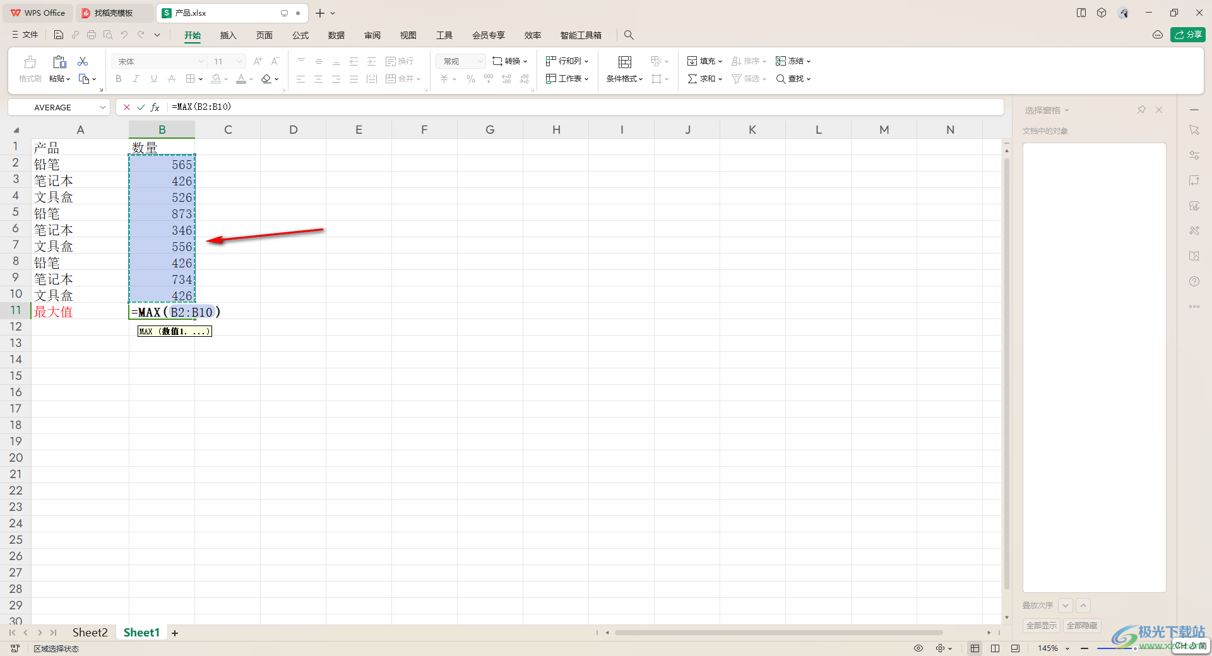Click the new tab plus button
This screenshot has width=1212, height=656.
tap(320, 13)
